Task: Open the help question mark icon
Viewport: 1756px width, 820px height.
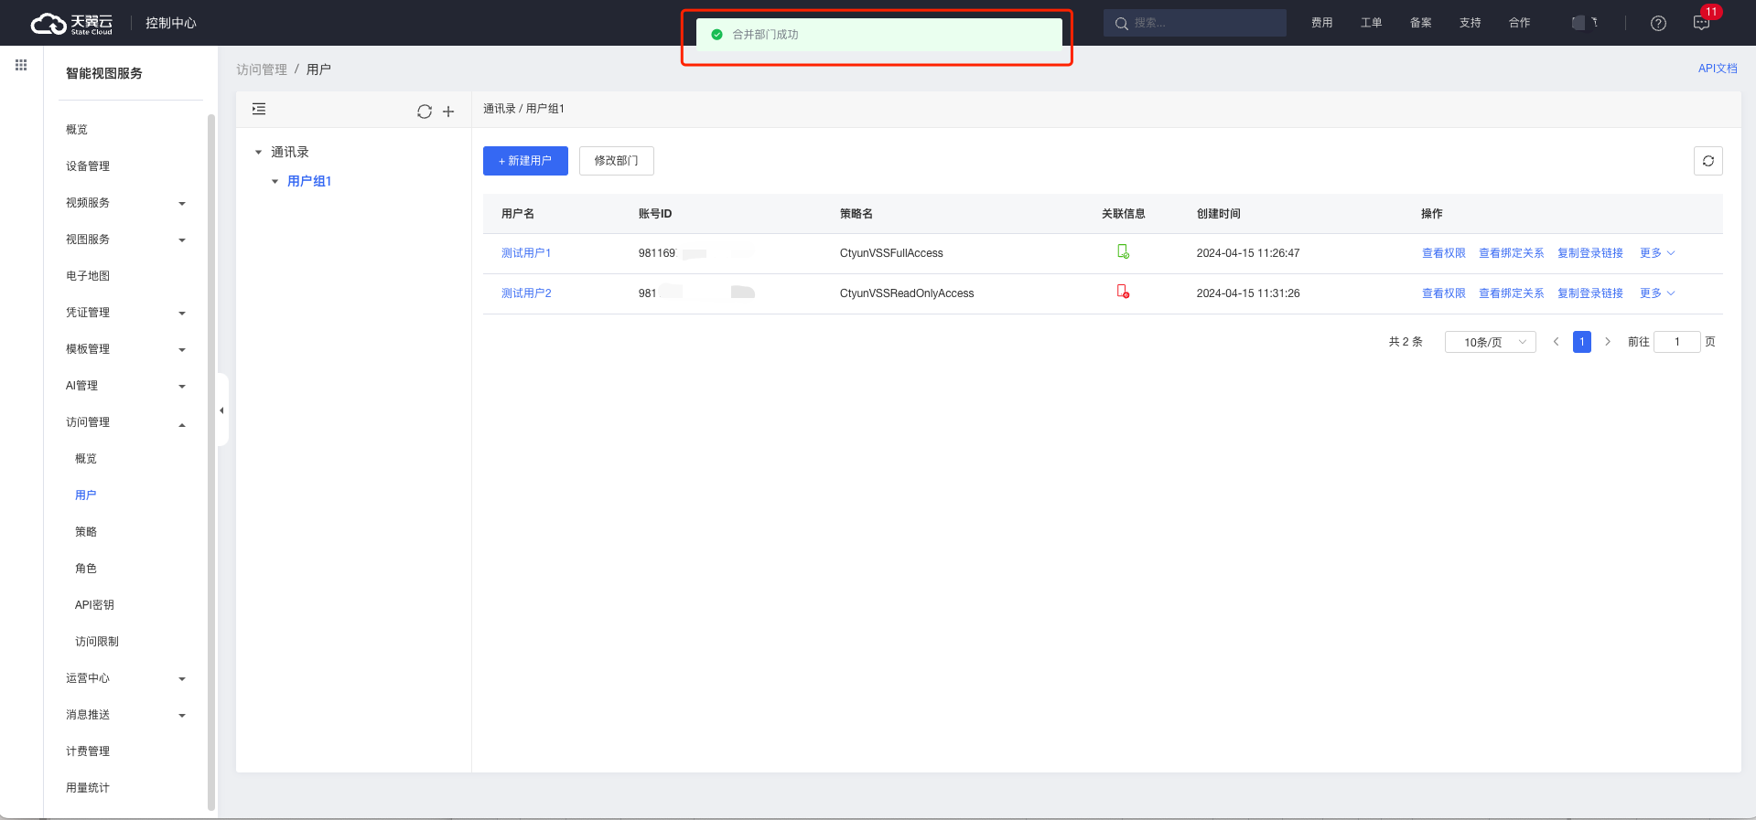Action: 1658,23
